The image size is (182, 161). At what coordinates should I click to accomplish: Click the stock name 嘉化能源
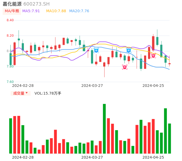[x=12, y=4]
